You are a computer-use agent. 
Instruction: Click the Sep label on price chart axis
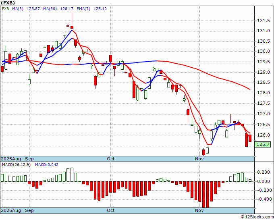[29, 159]
